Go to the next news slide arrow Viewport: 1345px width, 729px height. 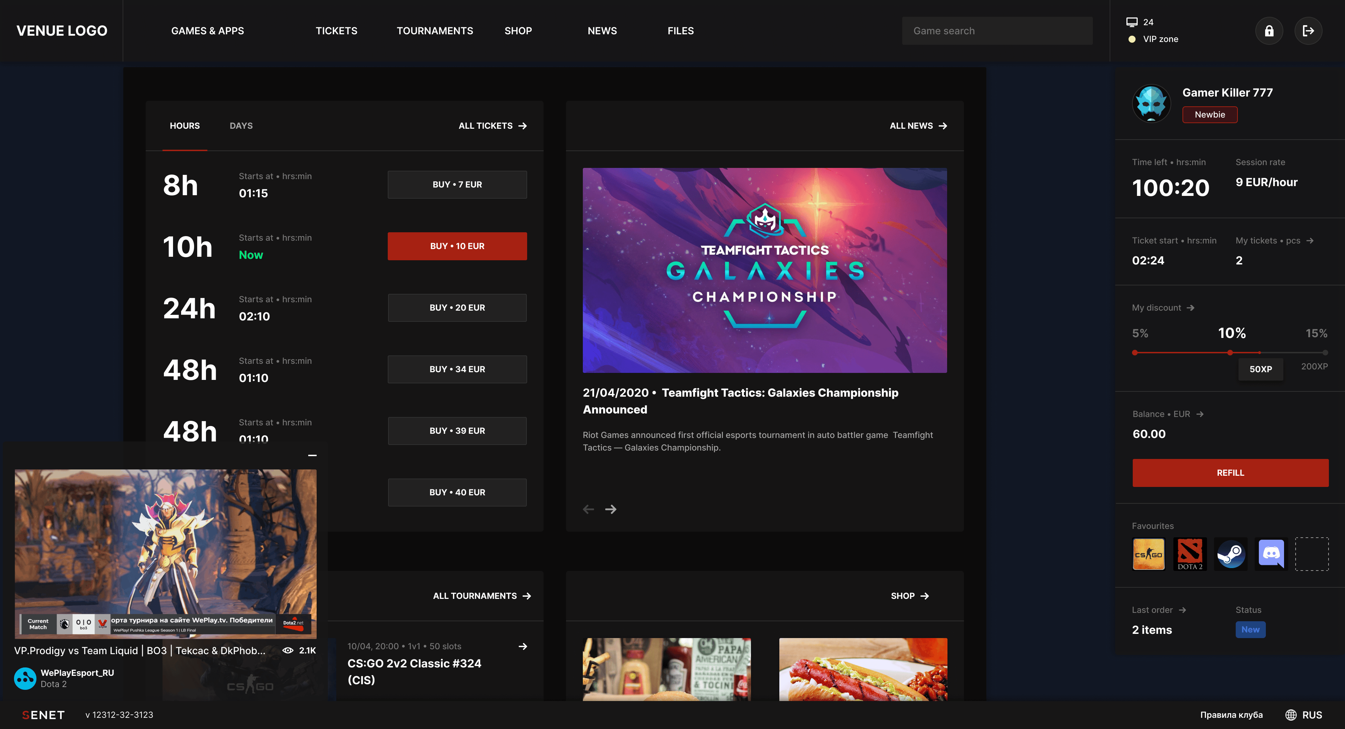pos(611,509)
